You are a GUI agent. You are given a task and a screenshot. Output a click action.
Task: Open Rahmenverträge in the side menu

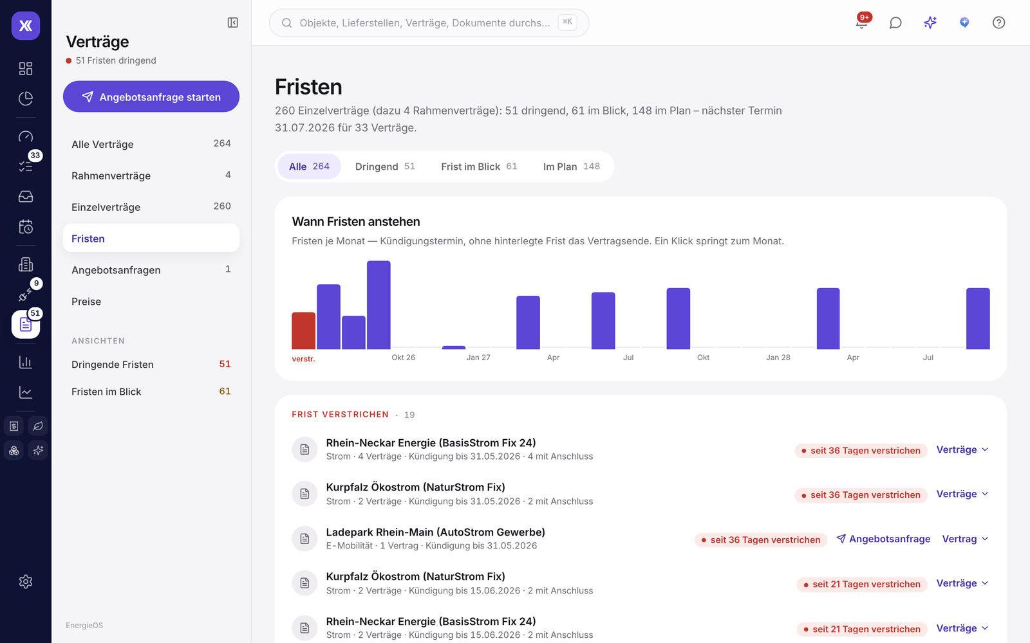tap(151, 176)
